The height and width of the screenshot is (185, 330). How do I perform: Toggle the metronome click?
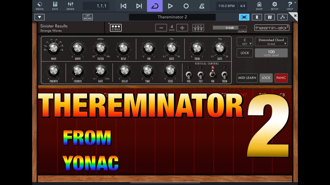[202, 6]
